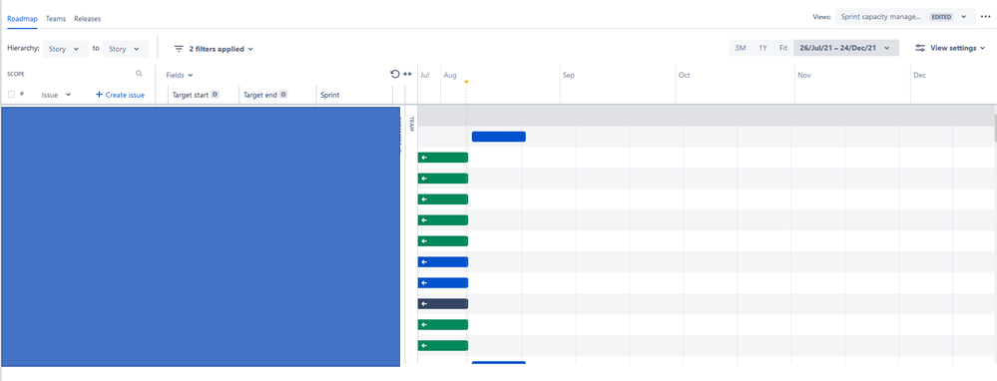Click the D badge beside Target start
The width and height of the screenshot is (997, 381).
point(215,95)
